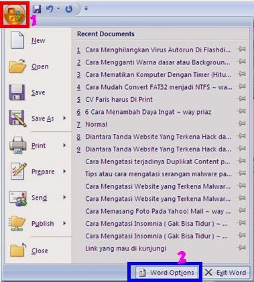Pin the CV Faris harus Di Print document

[x=241, y=98]
